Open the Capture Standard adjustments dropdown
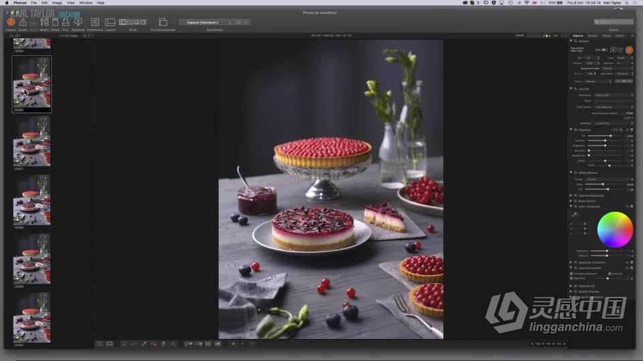 tap(214, 23)
